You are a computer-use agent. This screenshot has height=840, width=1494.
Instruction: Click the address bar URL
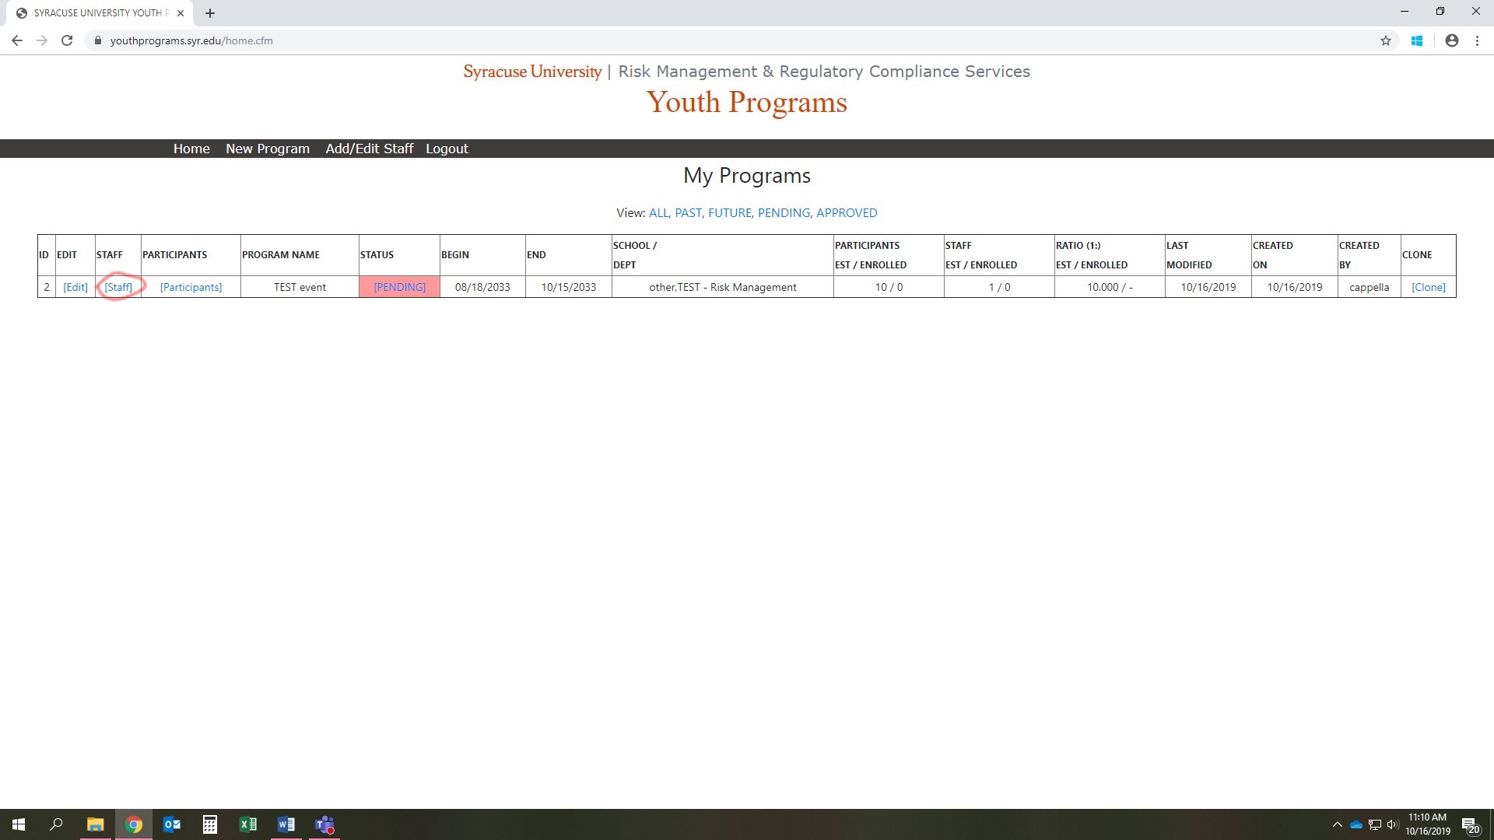pos(191,40)
